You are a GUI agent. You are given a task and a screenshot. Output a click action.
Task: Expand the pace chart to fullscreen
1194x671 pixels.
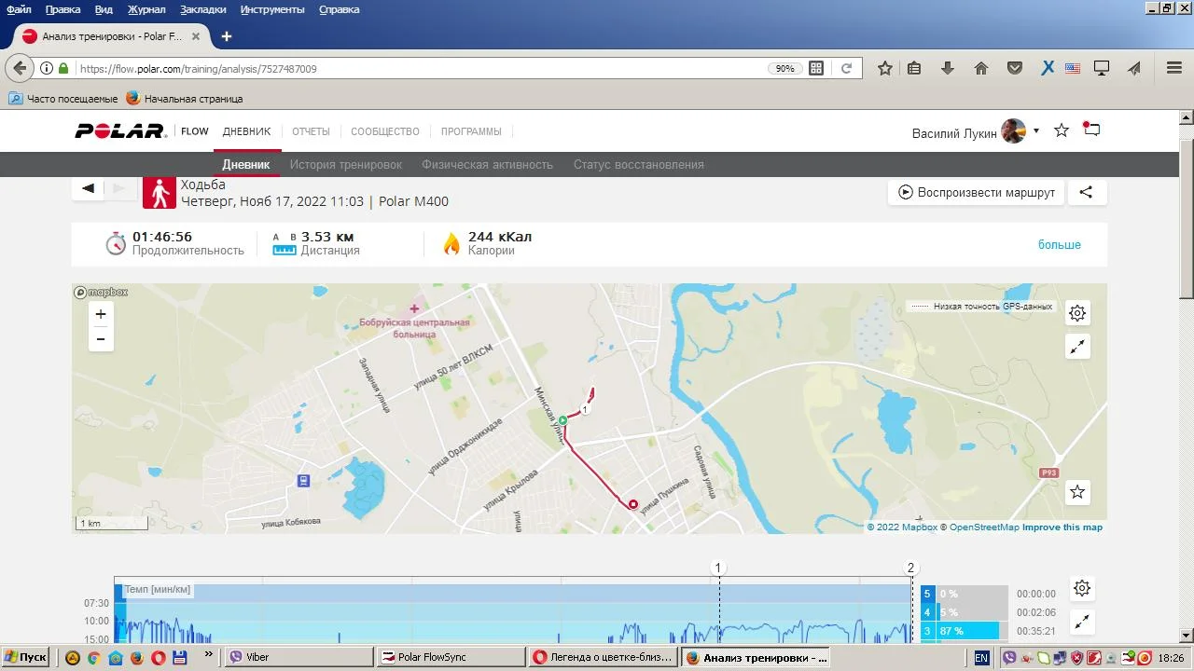pyautogui.click(x=1082, y=622)
